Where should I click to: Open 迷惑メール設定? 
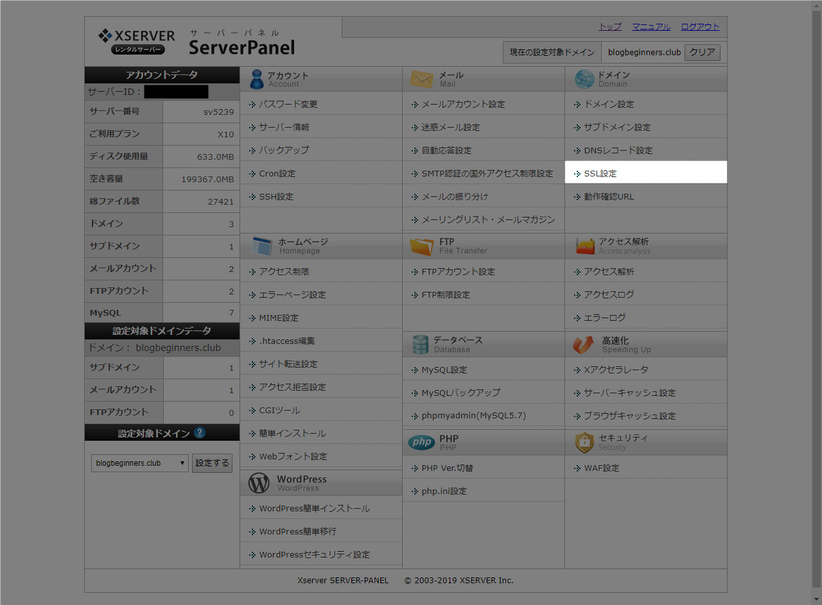[x=451, y=127]
